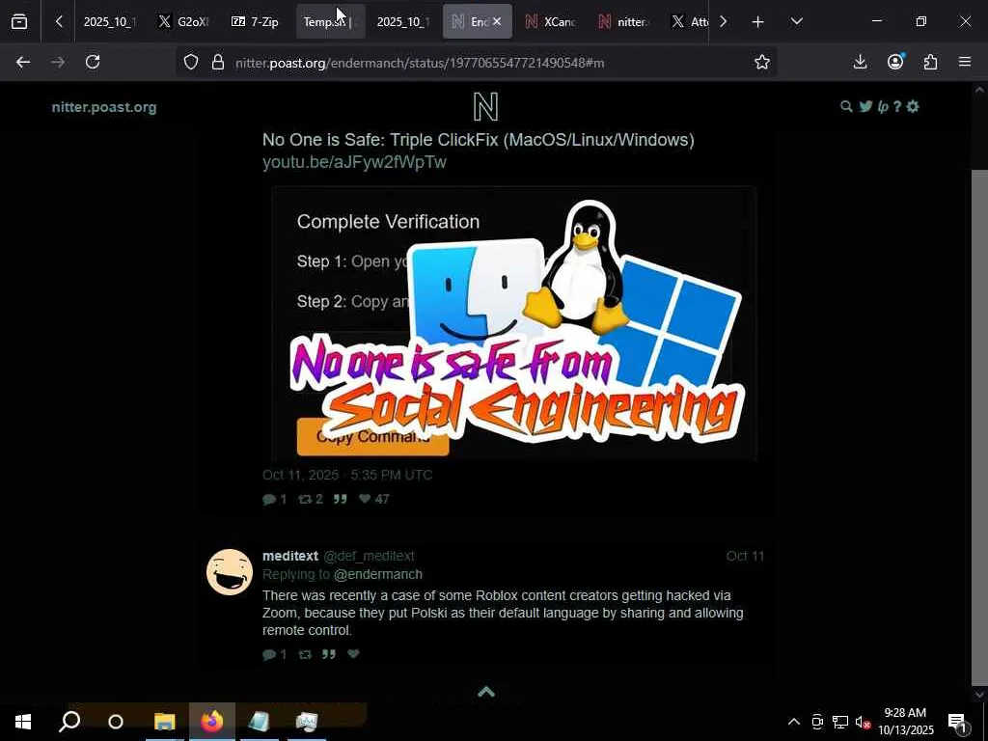Open the reply's Oct 11 date link

(x=746, y=556)
